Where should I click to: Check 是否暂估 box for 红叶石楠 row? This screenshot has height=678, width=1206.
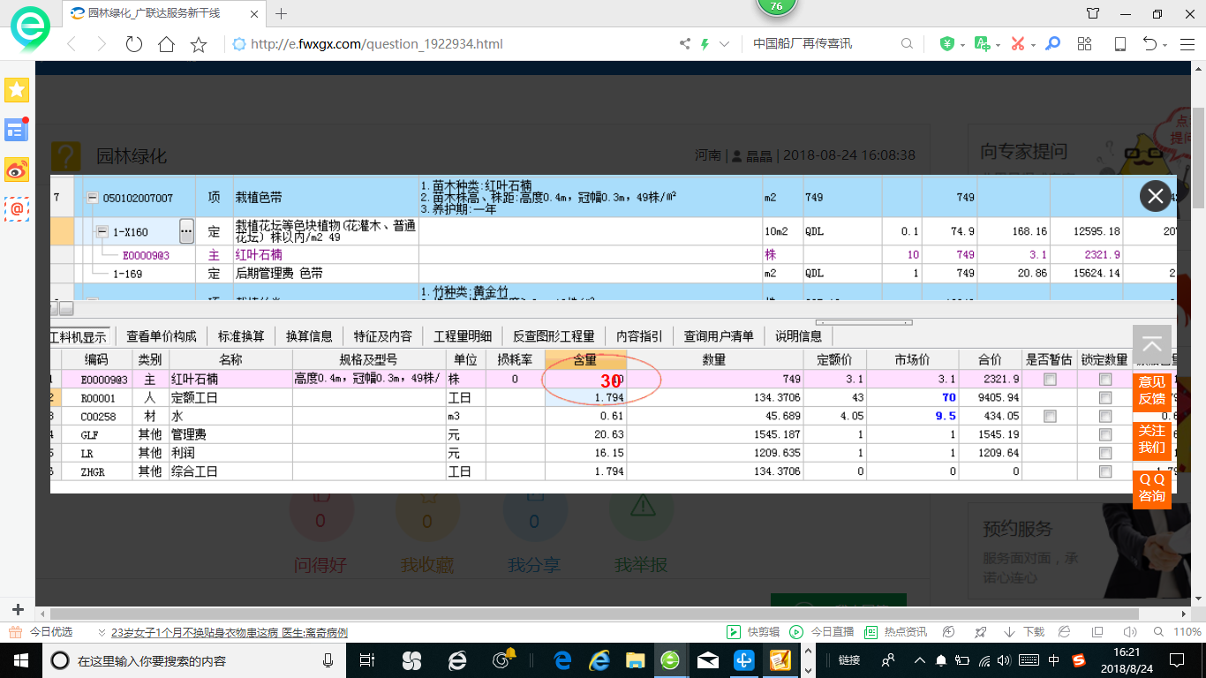[1050, 378]
